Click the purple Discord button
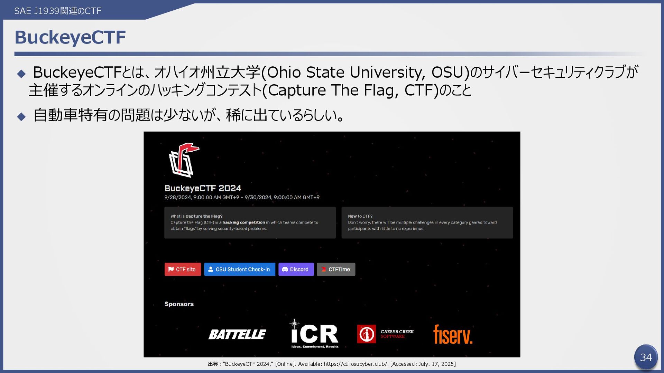 296,269
